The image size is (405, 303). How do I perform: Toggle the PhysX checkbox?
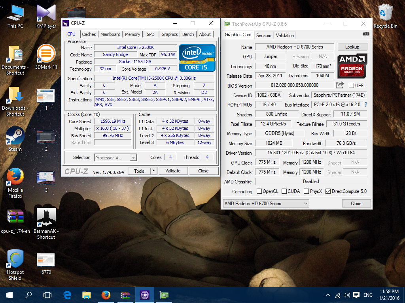tap(307, 191)
